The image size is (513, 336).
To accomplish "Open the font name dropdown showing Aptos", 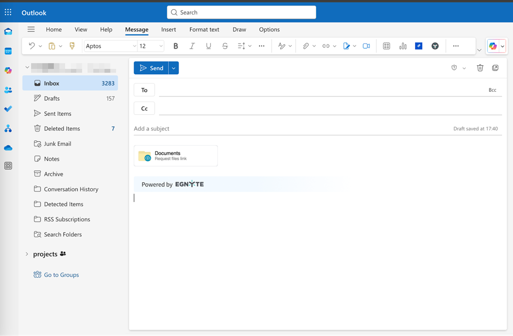I will pyautogui.click(x=111, y=46).
